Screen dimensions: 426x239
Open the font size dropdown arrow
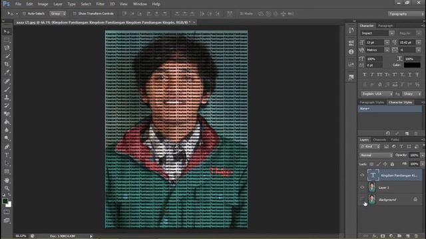387,42
